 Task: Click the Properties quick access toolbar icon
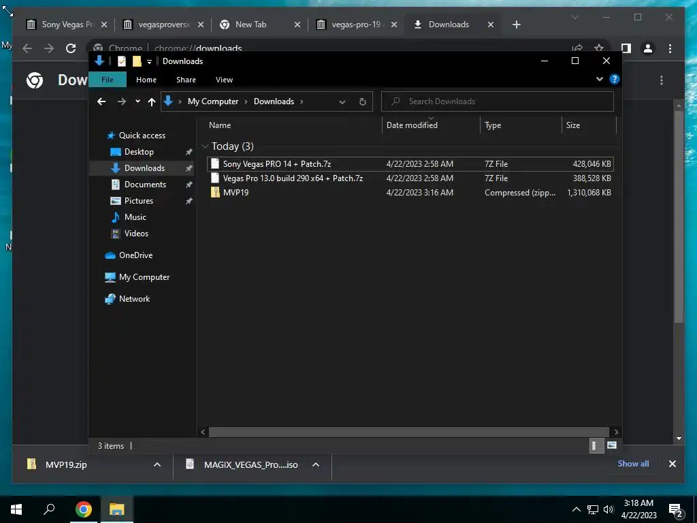pyautogui.click(x=122, y=61)
